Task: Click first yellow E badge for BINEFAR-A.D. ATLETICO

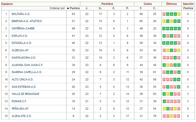Action: tap(164, 21)
